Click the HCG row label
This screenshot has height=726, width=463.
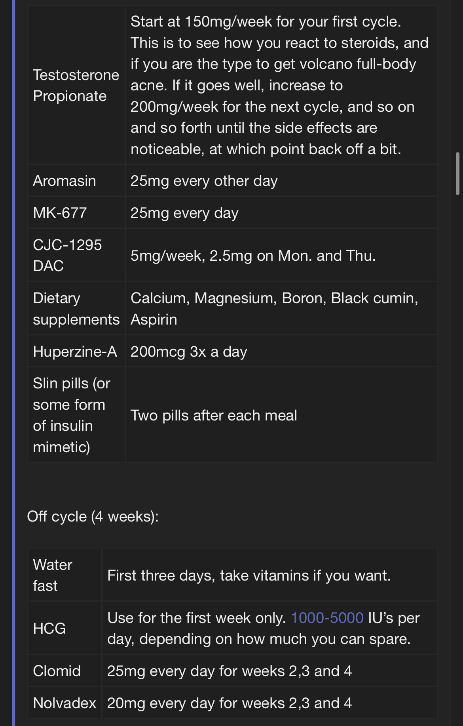pyautogui.click(x=49, y=628)
